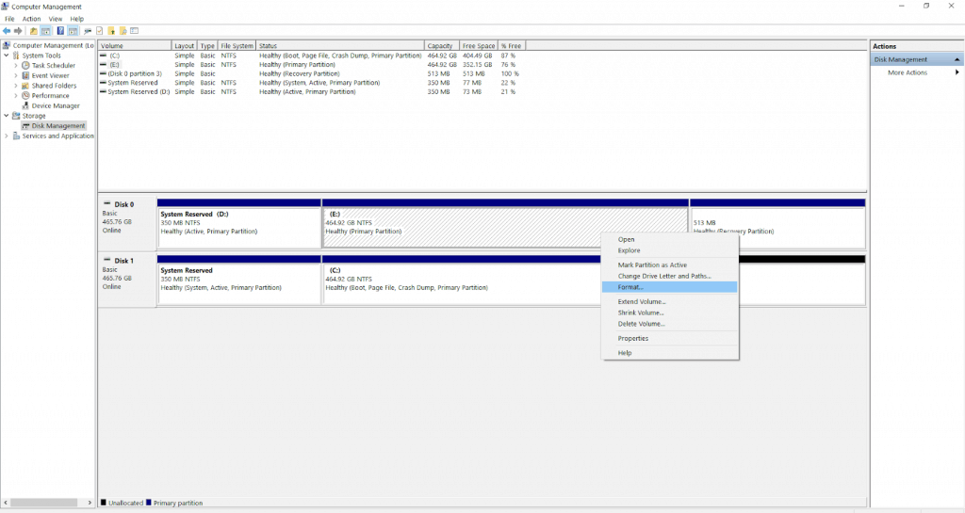The height and width of the screenshot is (513, 965).
Task: Choose Shrink Volume... in context menu
Action: point(670,313)
